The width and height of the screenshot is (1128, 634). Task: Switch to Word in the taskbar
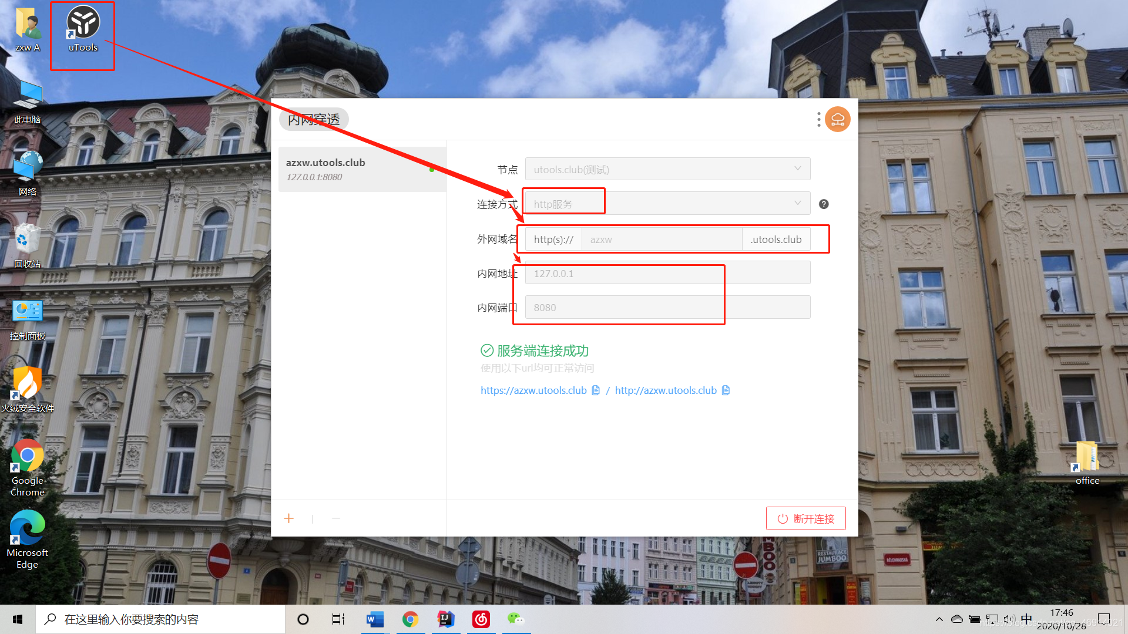coord(375,619)
